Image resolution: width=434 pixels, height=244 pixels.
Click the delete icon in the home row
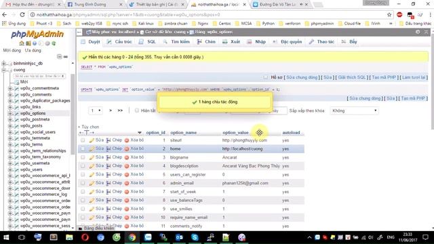coord(127,149)
